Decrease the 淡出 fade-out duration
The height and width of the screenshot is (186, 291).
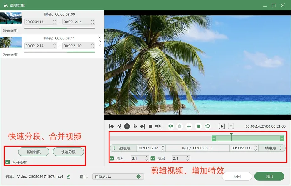(187, 160)
